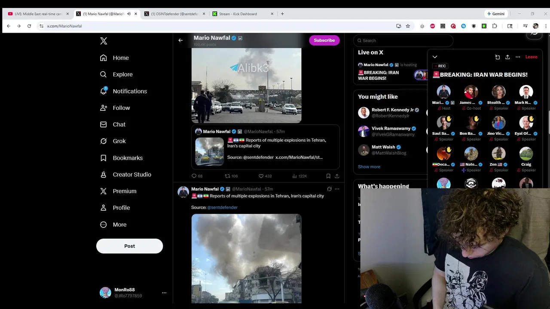550x309 pixels.
Task: Open Bookmarks in the sidebar
Action: coord(121,158)
